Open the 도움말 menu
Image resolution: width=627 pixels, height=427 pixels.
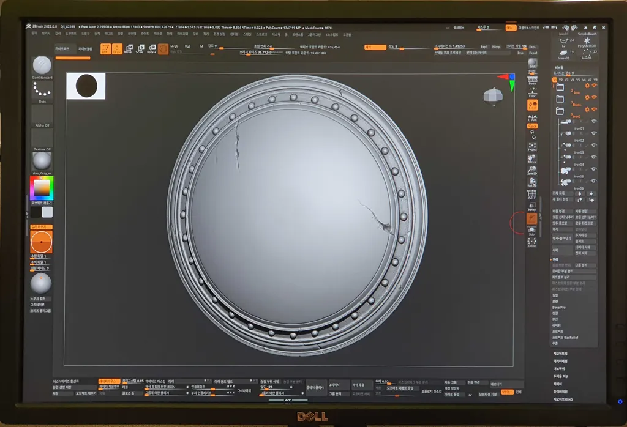(347, 35)
